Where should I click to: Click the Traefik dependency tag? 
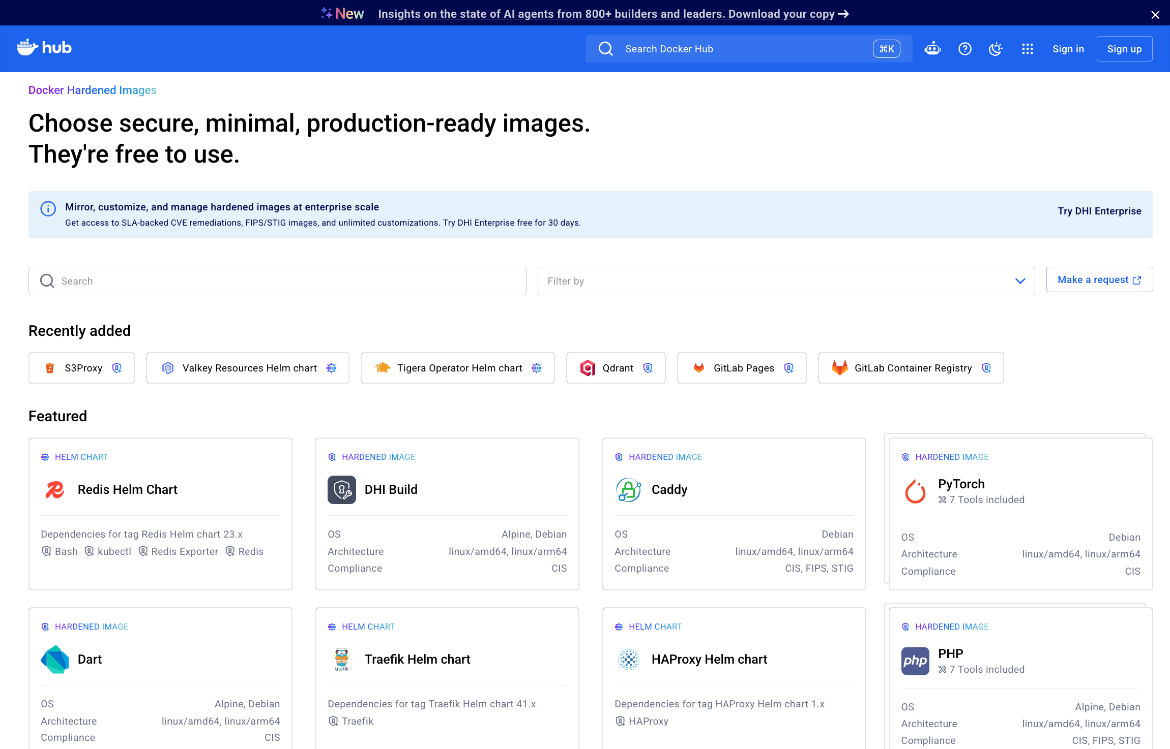click(351, 721)
